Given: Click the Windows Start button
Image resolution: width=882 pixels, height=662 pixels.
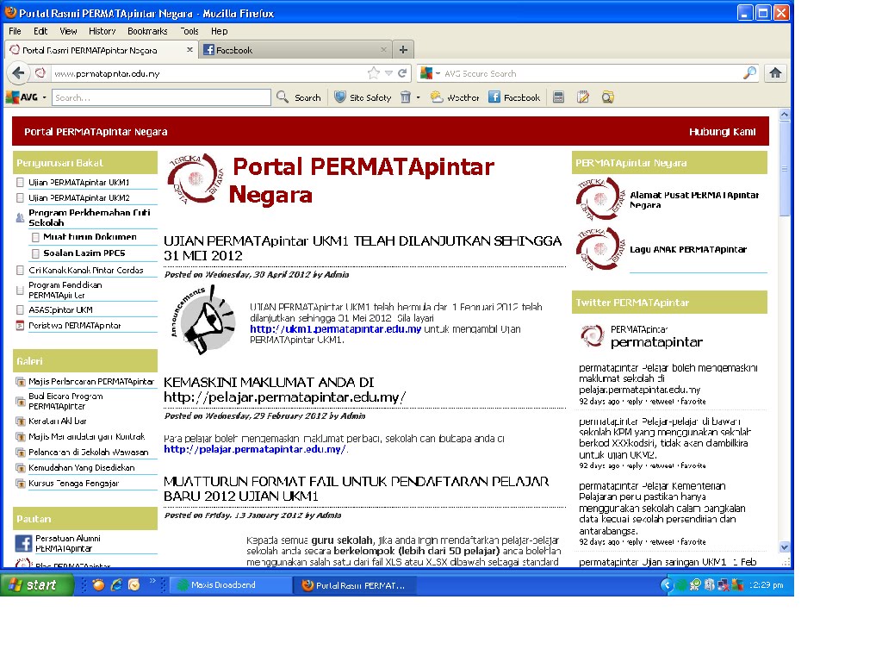Looking at the screenshot, I should pos(36,585).
